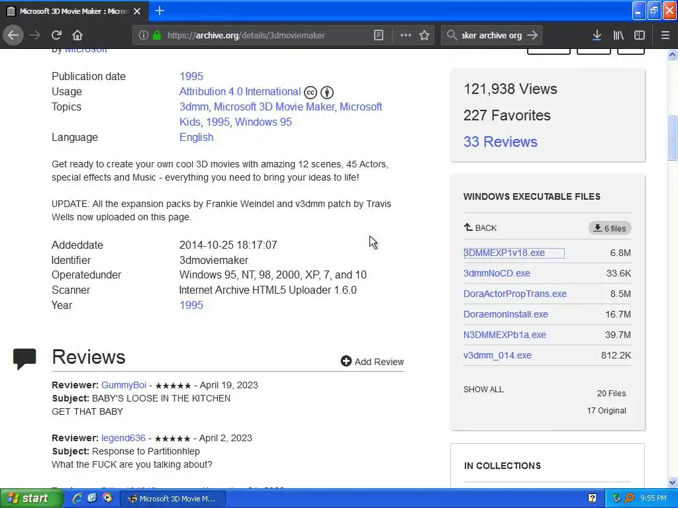Open the browser downloads arrow icon
This screenshot has height=508, width=678.
(597, 35)
